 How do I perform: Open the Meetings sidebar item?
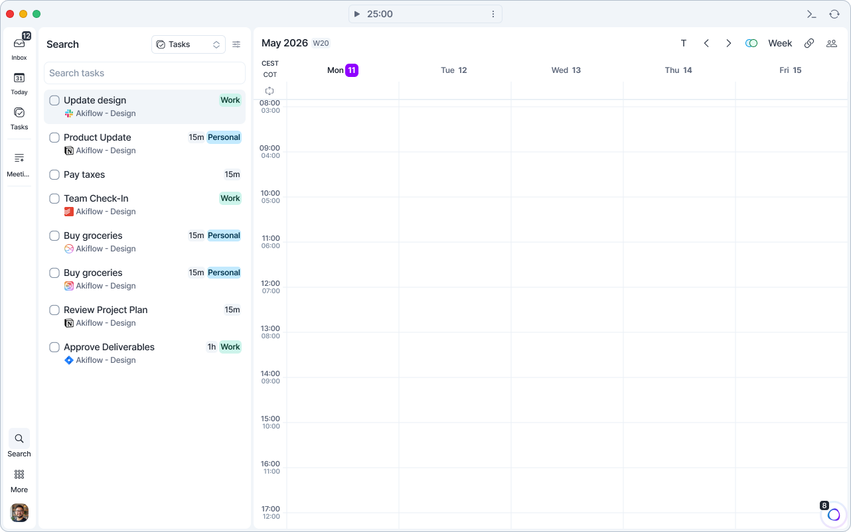pyautogui.click(x=19, y=165)
